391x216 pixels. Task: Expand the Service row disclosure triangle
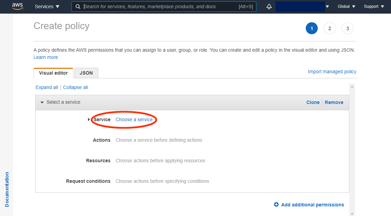point(89,119)
